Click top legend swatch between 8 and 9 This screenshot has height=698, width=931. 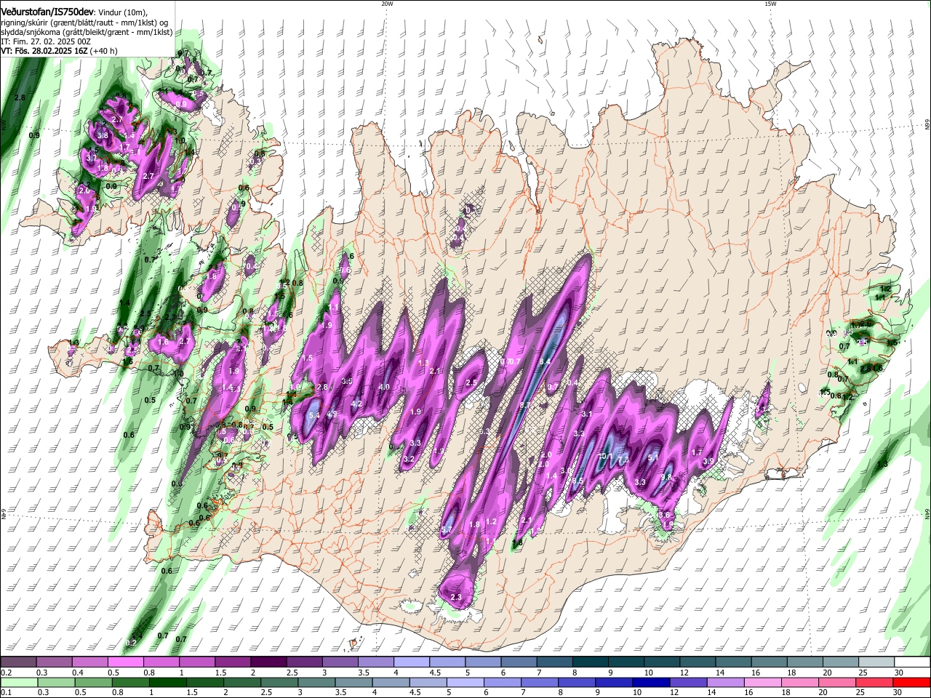589,662
